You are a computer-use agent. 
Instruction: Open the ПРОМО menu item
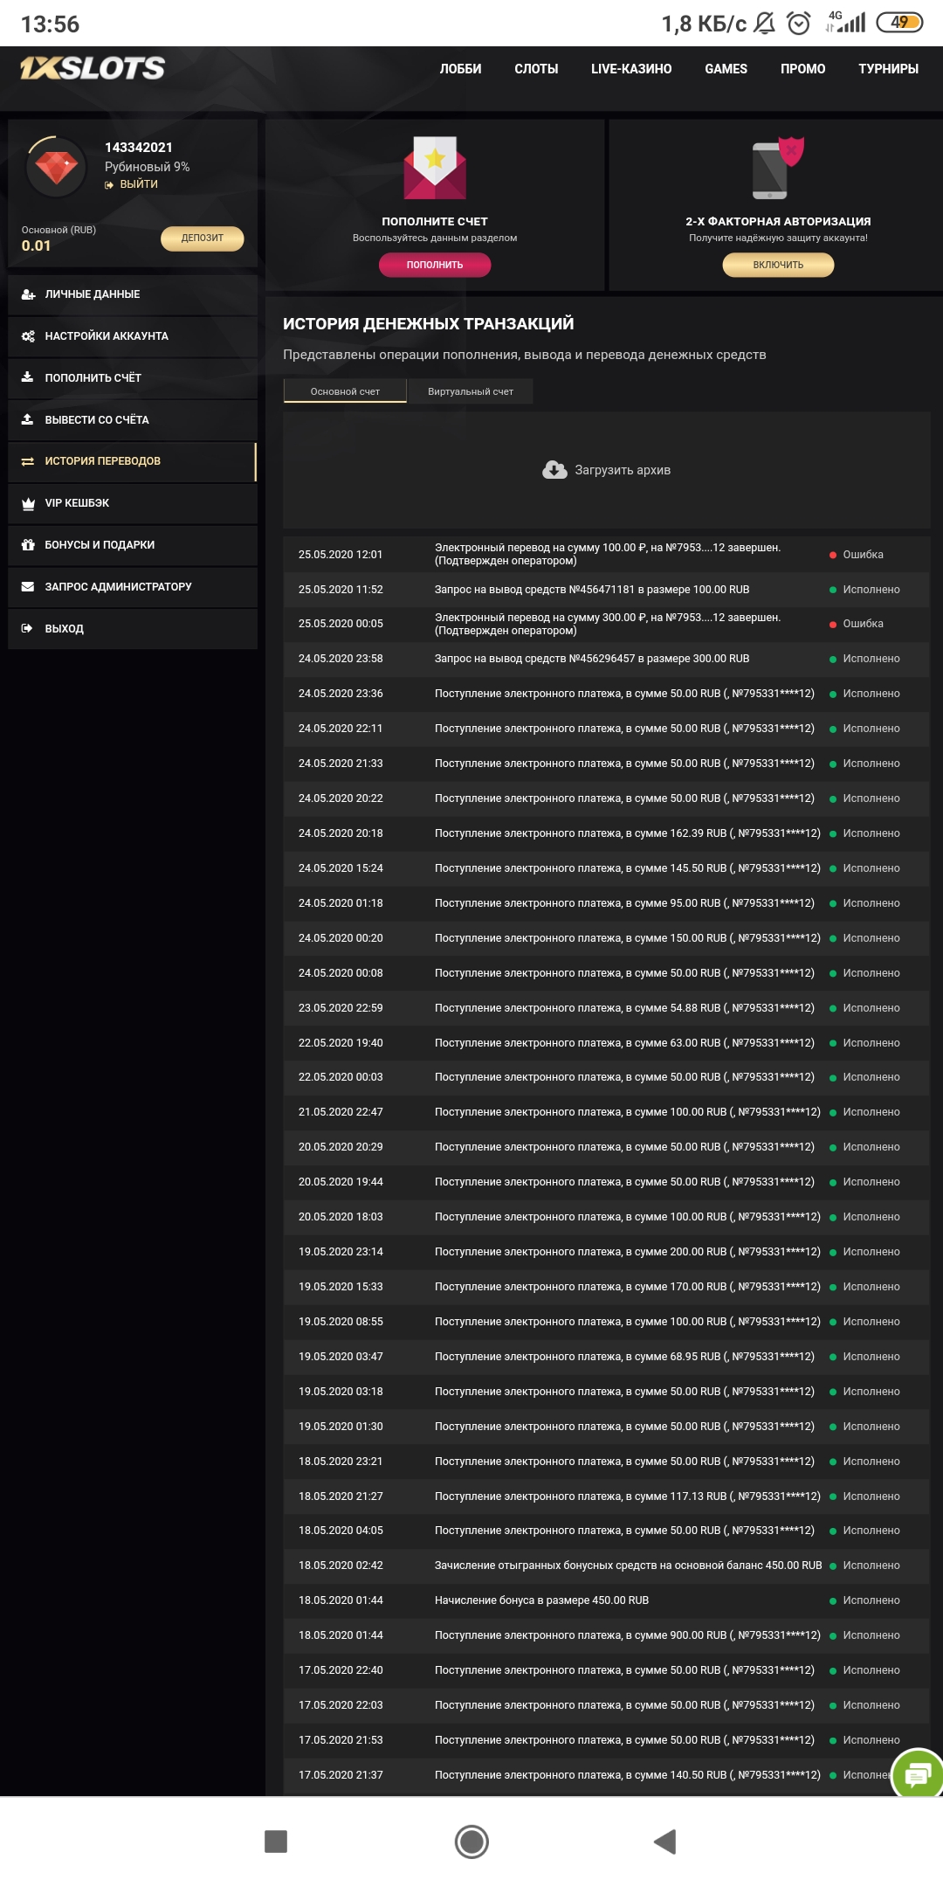802,69
